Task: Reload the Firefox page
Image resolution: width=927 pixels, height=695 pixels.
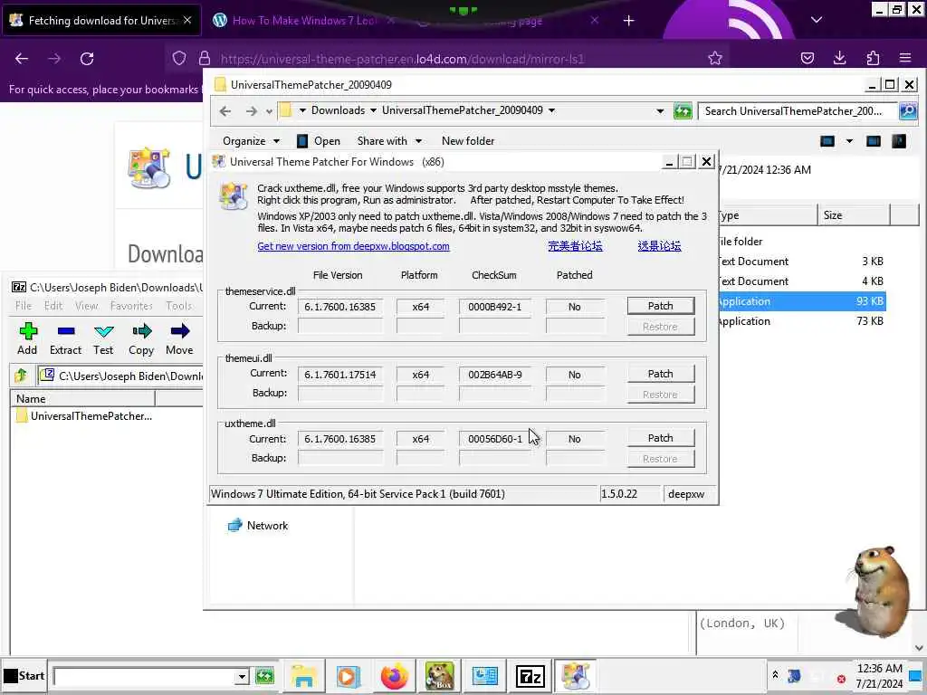Action: point(87,59)
